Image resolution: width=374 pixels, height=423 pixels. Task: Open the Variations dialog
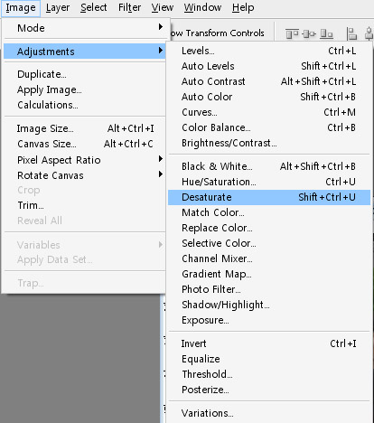269,413
